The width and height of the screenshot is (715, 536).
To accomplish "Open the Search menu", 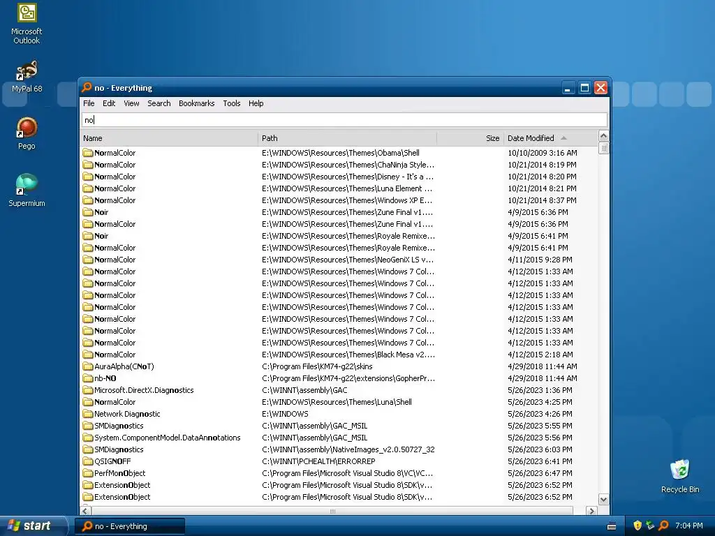I will (159, 103).
